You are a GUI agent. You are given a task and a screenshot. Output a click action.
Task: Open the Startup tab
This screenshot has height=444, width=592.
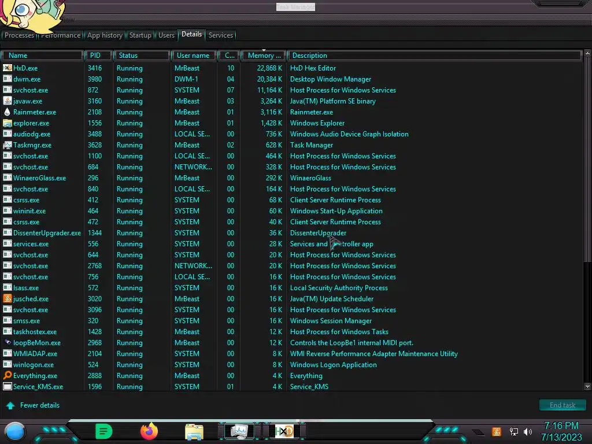point(140,35)
